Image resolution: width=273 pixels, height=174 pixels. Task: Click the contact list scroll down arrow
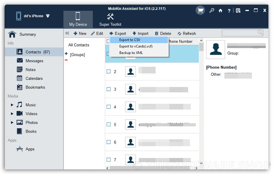[x=201, y=163]
